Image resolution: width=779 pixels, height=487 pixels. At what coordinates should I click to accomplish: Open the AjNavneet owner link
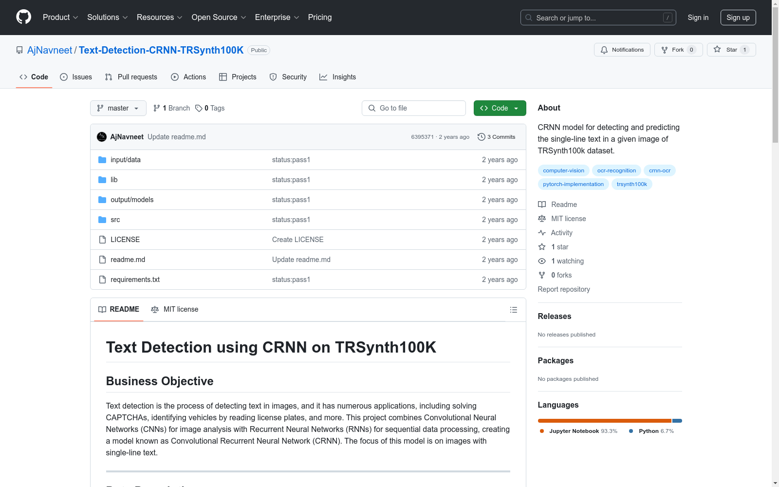tap(50, 50)
